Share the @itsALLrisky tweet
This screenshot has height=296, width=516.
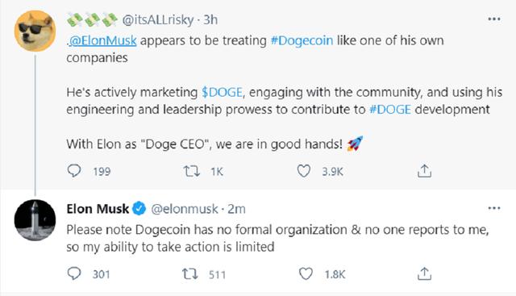[424, 171]
